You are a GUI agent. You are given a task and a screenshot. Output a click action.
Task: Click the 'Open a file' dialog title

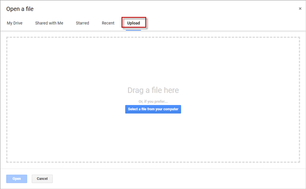pyautogui.click(x=20, y=9)
